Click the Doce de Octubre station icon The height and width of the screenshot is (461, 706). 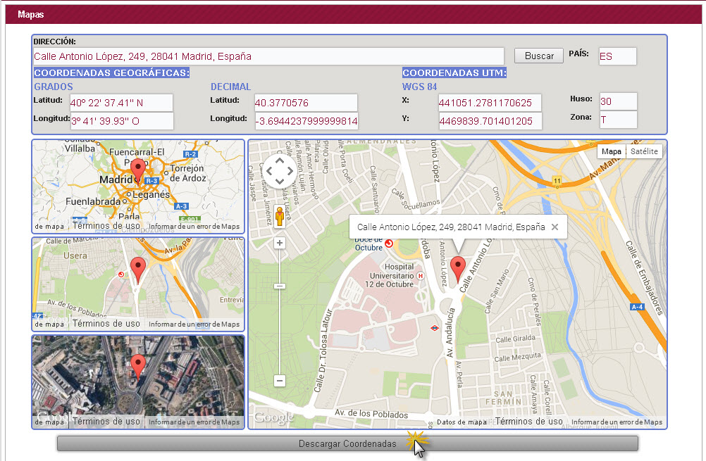pos(389,244)
